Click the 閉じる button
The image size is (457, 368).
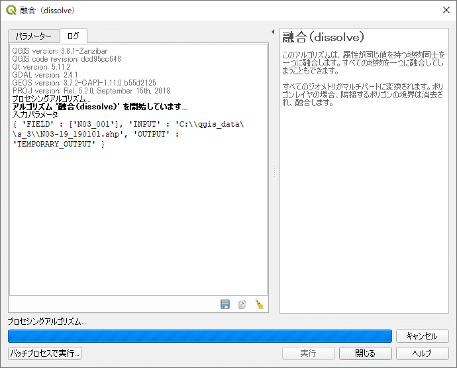pyautogui.click(x=365, y=353)
